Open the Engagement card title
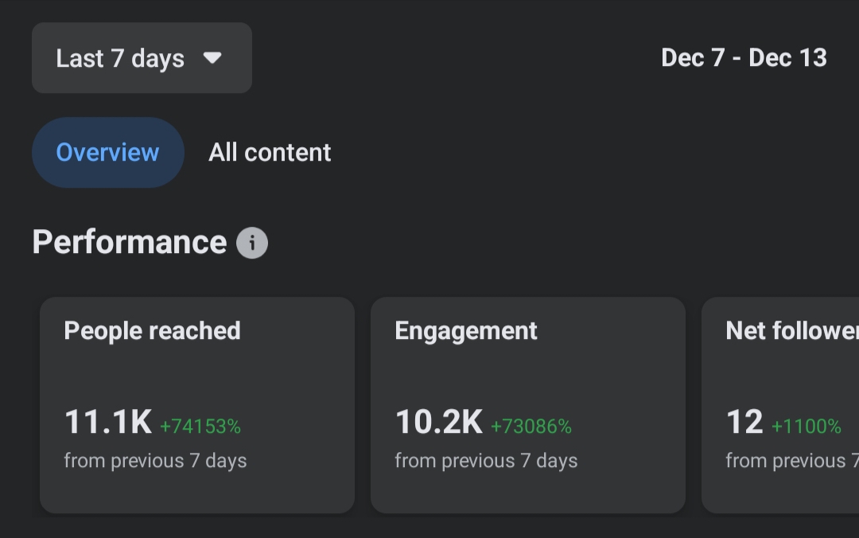Image resolution: width=859 pixels, height=538 pixels. pyautogui.click(x=465, y=331)
